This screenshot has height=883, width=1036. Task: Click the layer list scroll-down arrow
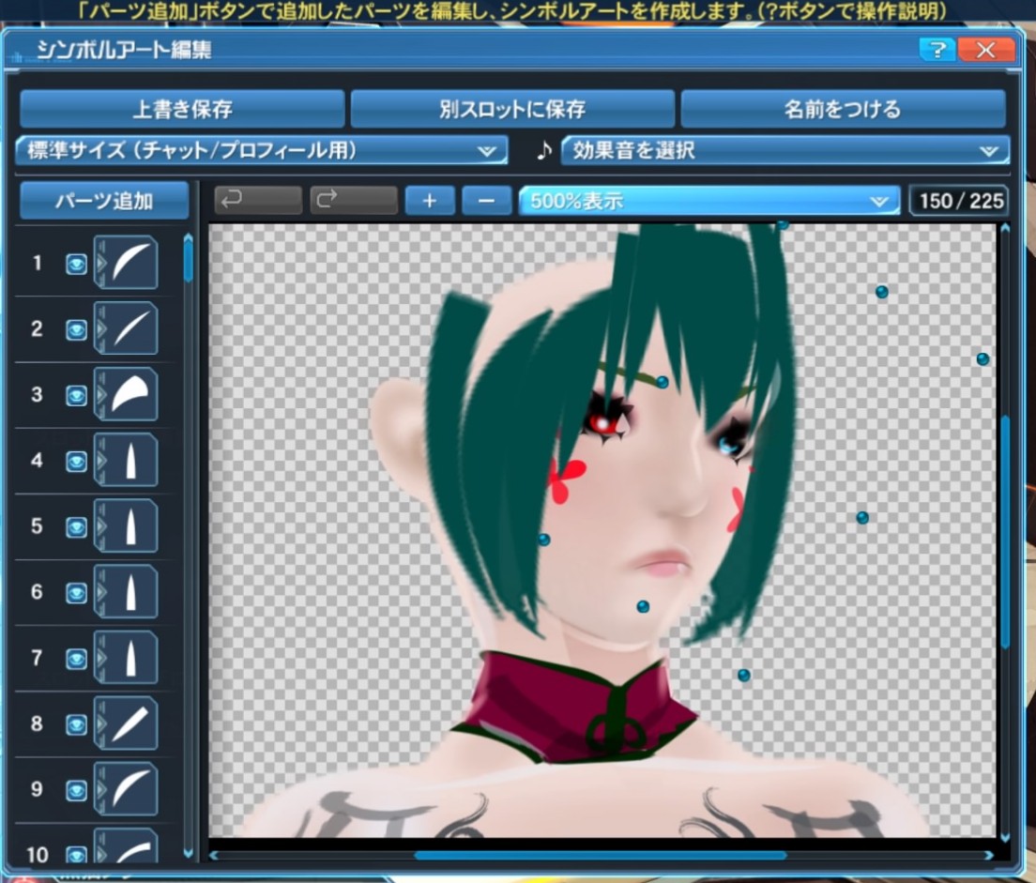[189, 853]
